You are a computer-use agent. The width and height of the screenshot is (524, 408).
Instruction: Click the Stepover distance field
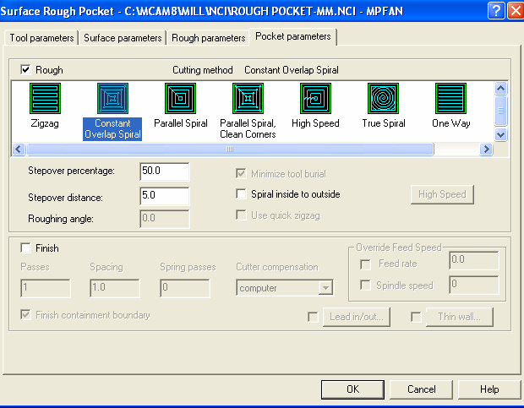coord(165,196)
